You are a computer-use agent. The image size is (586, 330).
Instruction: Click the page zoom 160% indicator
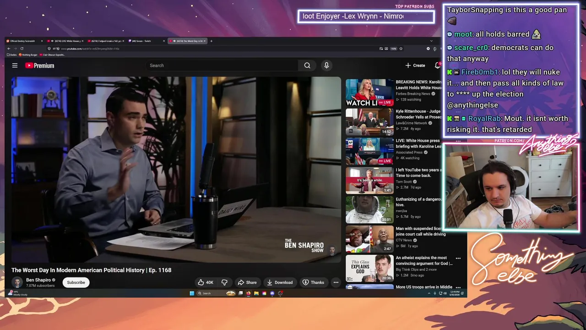(x=393, y=48)
